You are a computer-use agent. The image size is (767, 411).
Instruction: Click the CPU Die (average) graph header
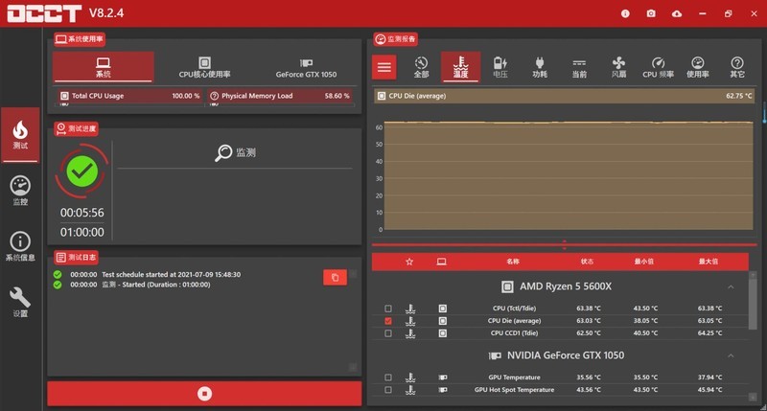(x=564, y=96)
